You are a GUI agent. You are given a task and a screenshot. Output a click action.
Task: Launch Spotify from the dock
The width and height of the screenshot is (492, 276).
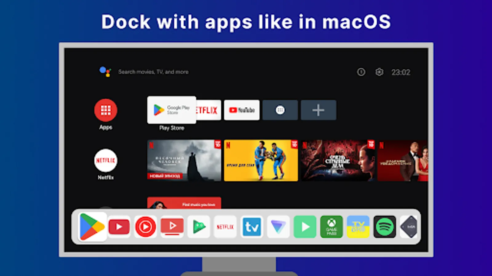(384, 227)
